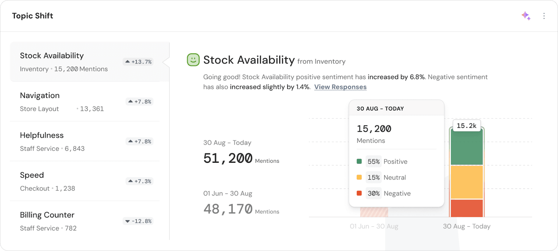The width and height of the screenshot is (558, 251).
Task: Click the Helpfulness +7.8% trend badge
Action: (139, 142)
